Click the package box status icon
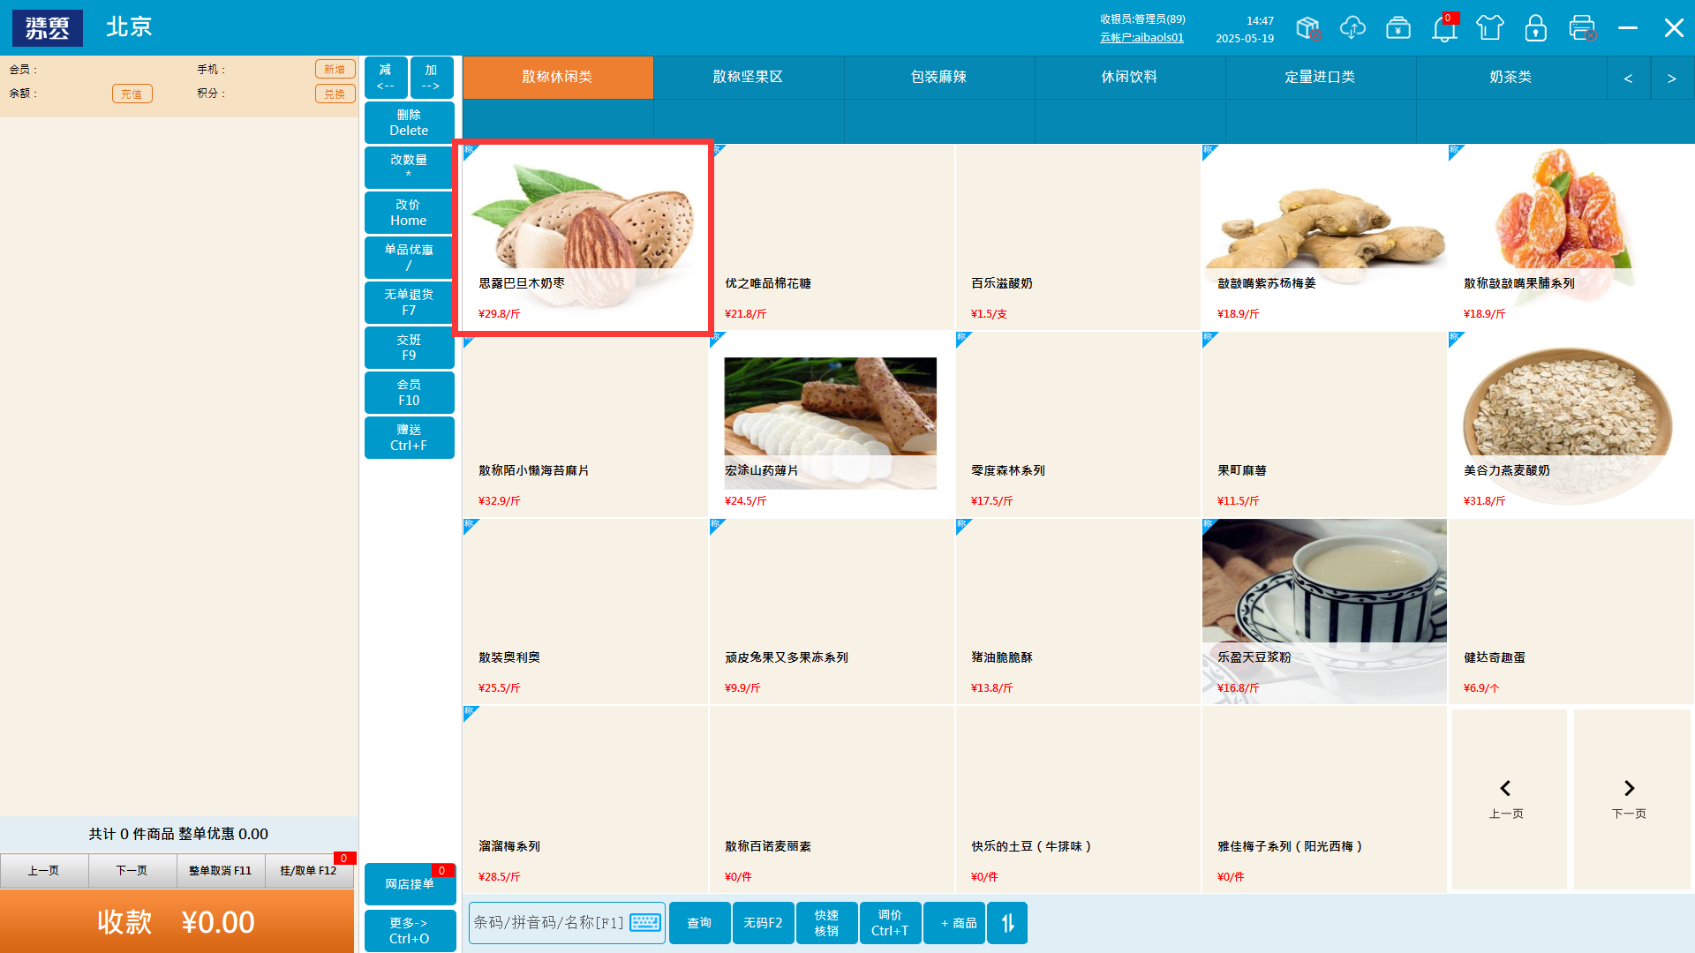The width and height of the screenshot is (1695, 953). click(1307, 28)
